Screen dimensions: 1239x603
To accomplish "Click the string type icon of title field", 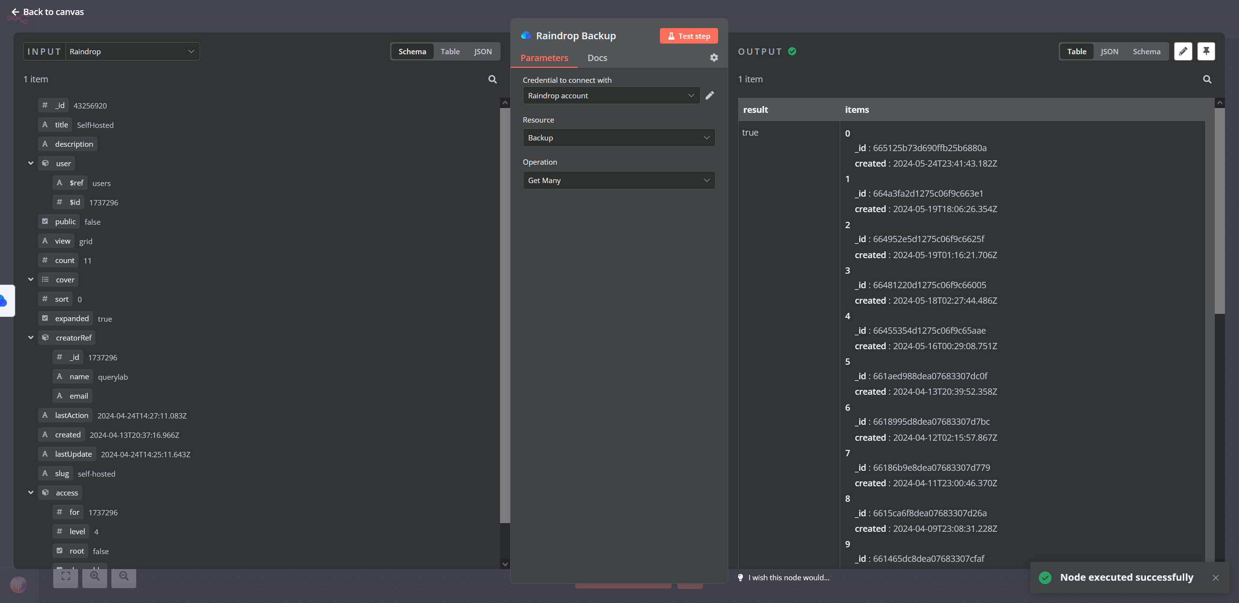I will pos(45,124).
